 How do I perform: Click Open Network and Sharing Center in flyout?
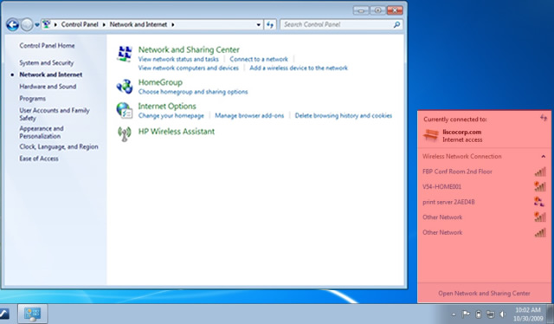[x=484, y=293]
